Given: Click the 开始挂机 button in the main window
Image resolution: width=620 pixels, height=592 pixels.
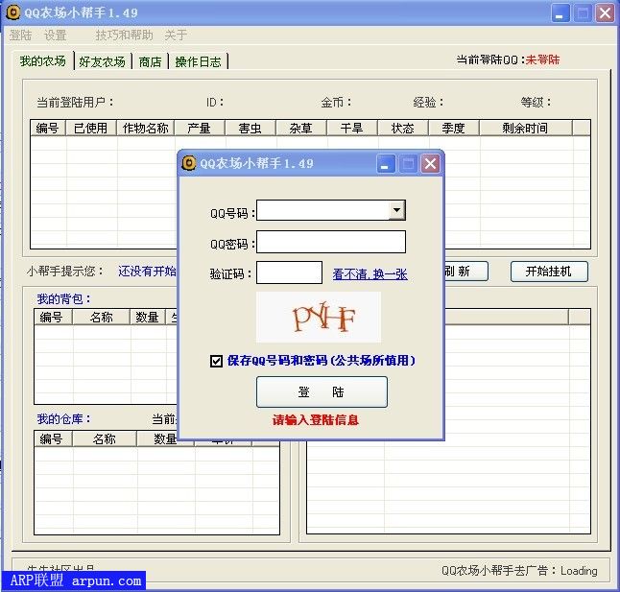Looking at the screenshot, I should point(549,272).
